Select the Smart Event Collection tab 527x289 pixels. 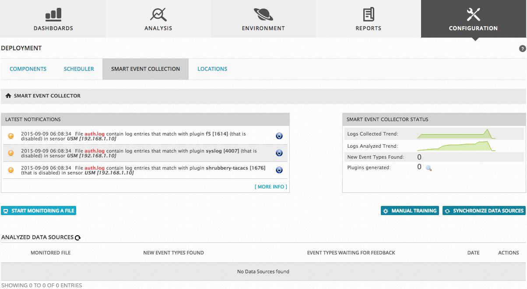click(145, 69)
